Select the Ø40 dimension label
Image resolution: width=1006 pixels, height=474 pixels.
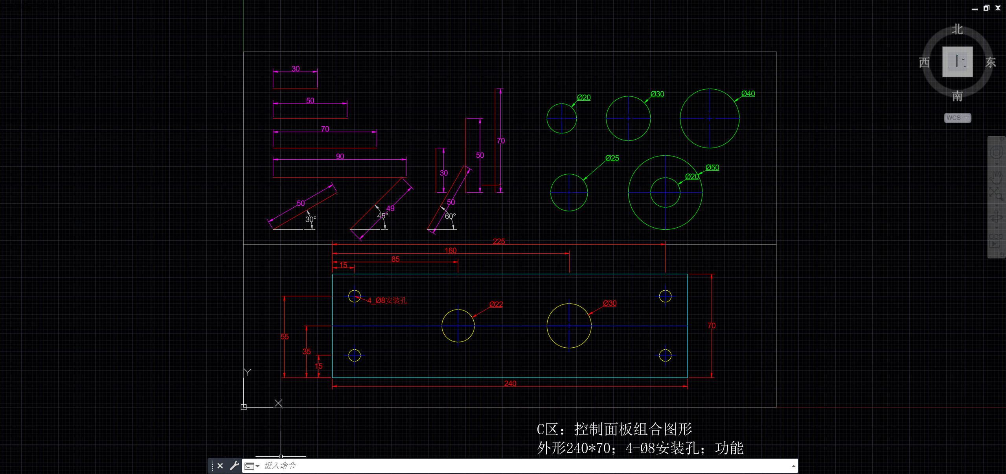coord(748,94)
